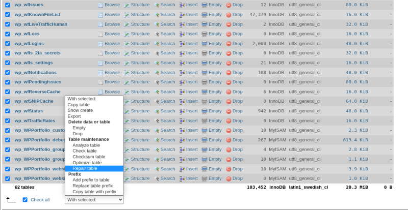Uncheck the wp_wfIssues table checkbox
Image resolution: width=408 pixels, height=210 pixels.
8,5
